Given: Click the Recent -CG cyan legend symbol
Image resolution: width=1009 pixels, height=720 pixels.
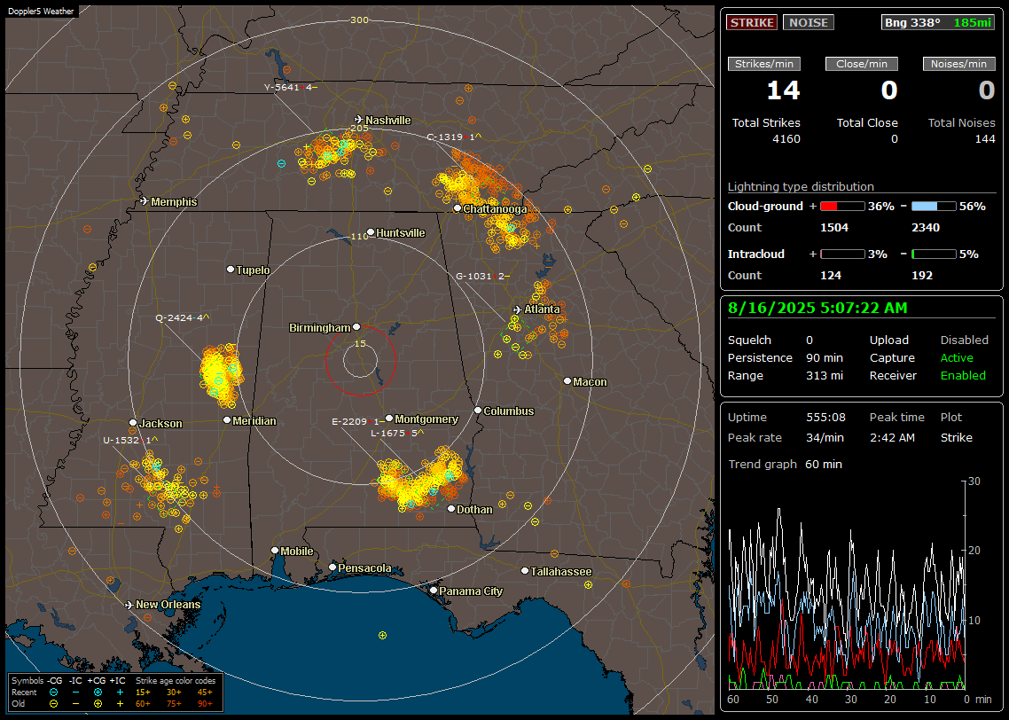Looking at the screenshot, I should point(53,693).
